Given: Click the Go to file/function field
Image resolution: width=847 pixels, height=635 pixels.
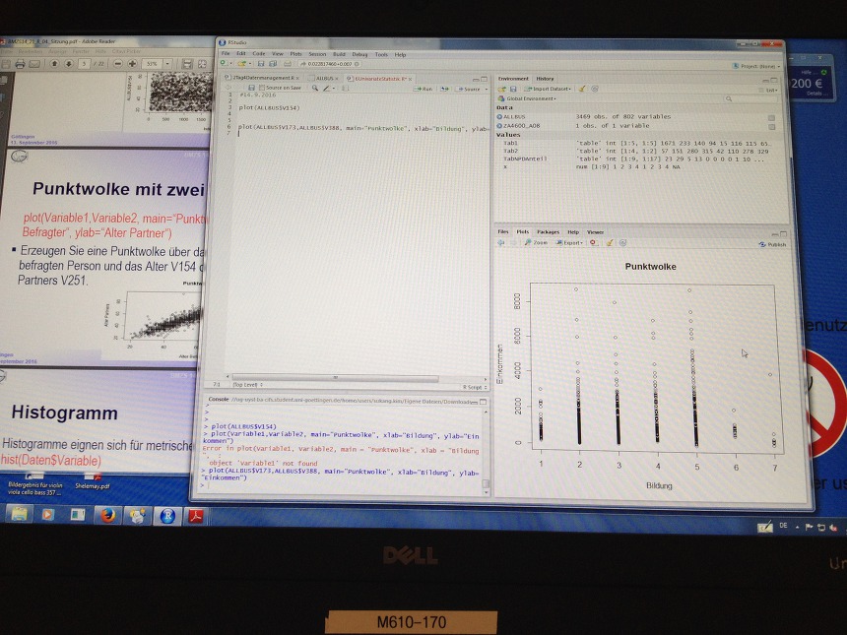Looking at the screenshot, I should click(x=330, y=64).
